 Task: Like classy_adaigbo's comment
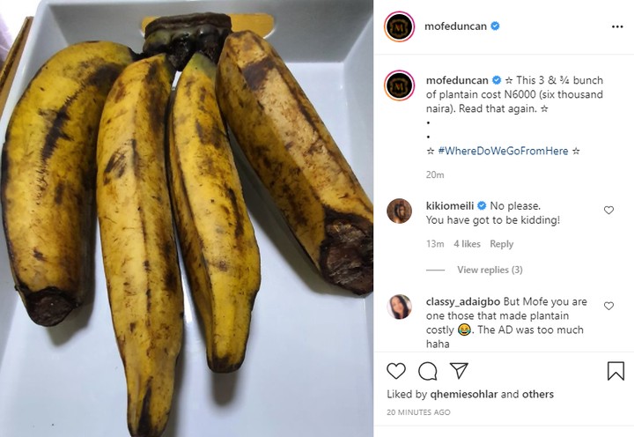coord(608,306)
